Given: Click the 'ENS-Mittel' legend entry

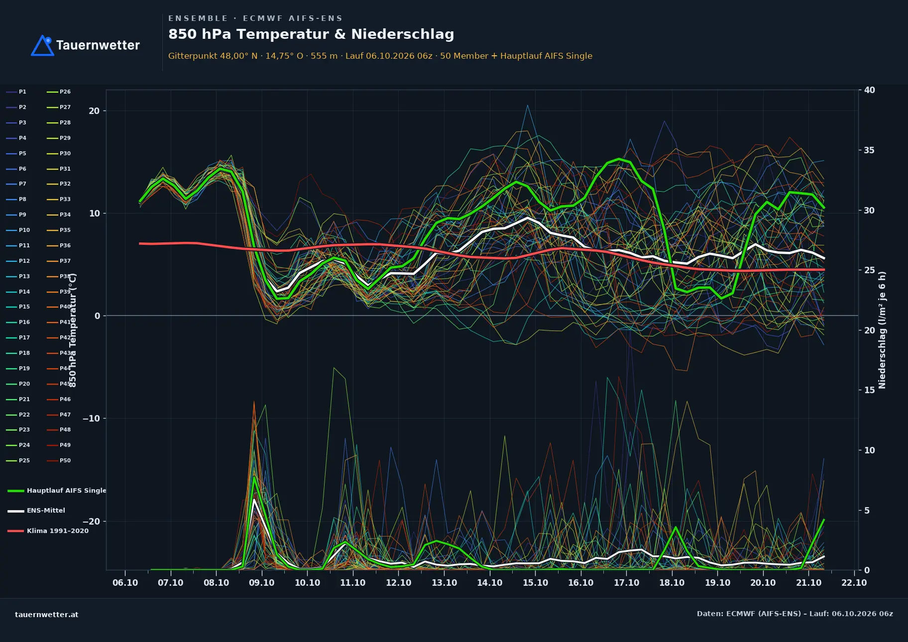Looking at the screenshot, I should click(x=36, y=511).
